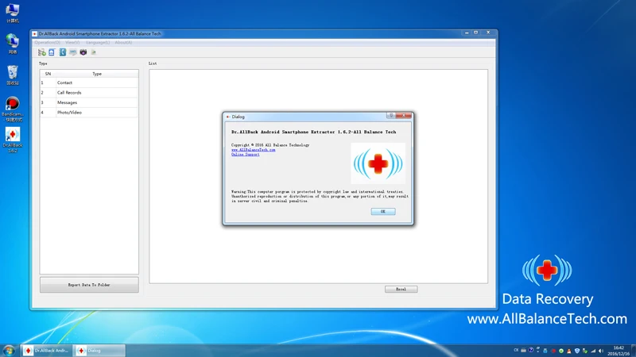The image size is (636, 357).
Task: Click the CH language indicator
Action: click(x=516, y=350)
